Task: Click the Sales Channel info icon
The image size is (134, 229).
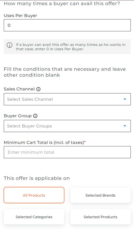Action: [x=38, y=89]
